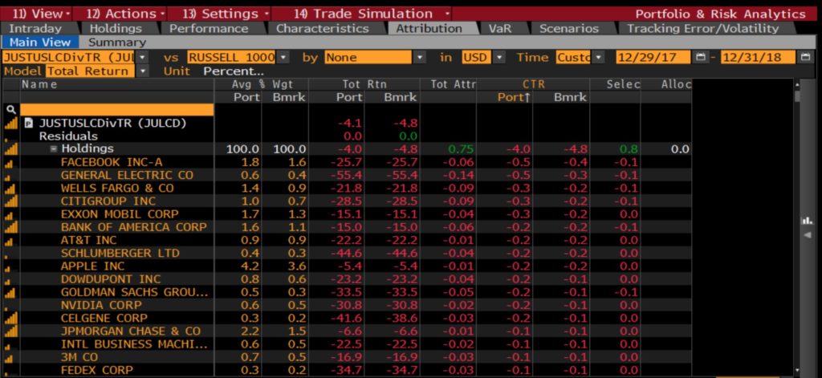The width and height of the screenshot is (822, 378).
Task: Click bar chart icon beside BANK OF AMERICA
Action: 10,226
